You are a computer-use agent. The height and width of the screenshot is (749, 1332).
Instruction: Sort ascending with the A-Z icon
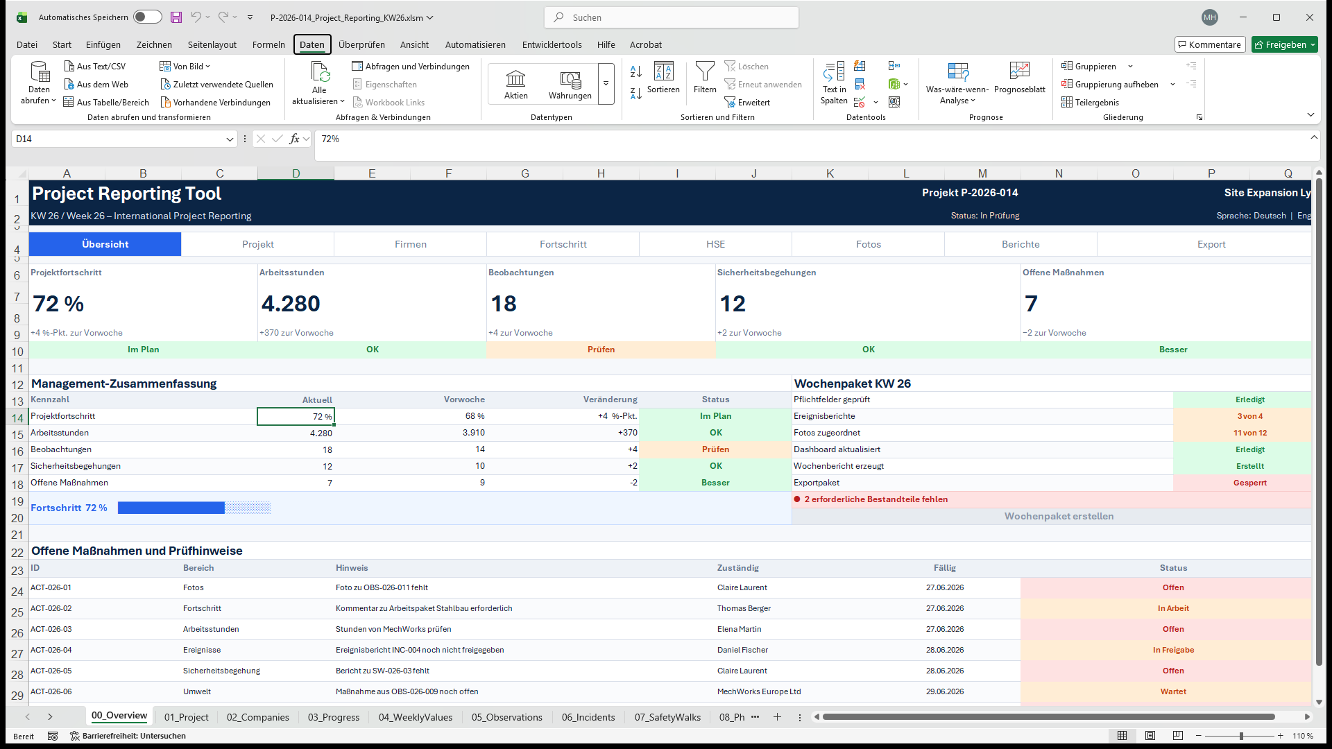coord(636,71)
